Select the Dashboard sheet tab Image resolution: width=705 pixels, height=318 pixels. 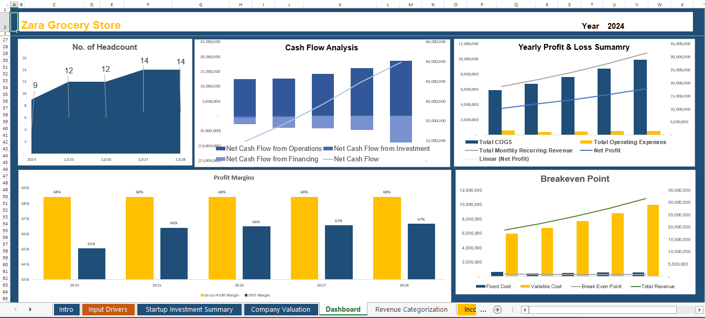click(x=343, y=310)
